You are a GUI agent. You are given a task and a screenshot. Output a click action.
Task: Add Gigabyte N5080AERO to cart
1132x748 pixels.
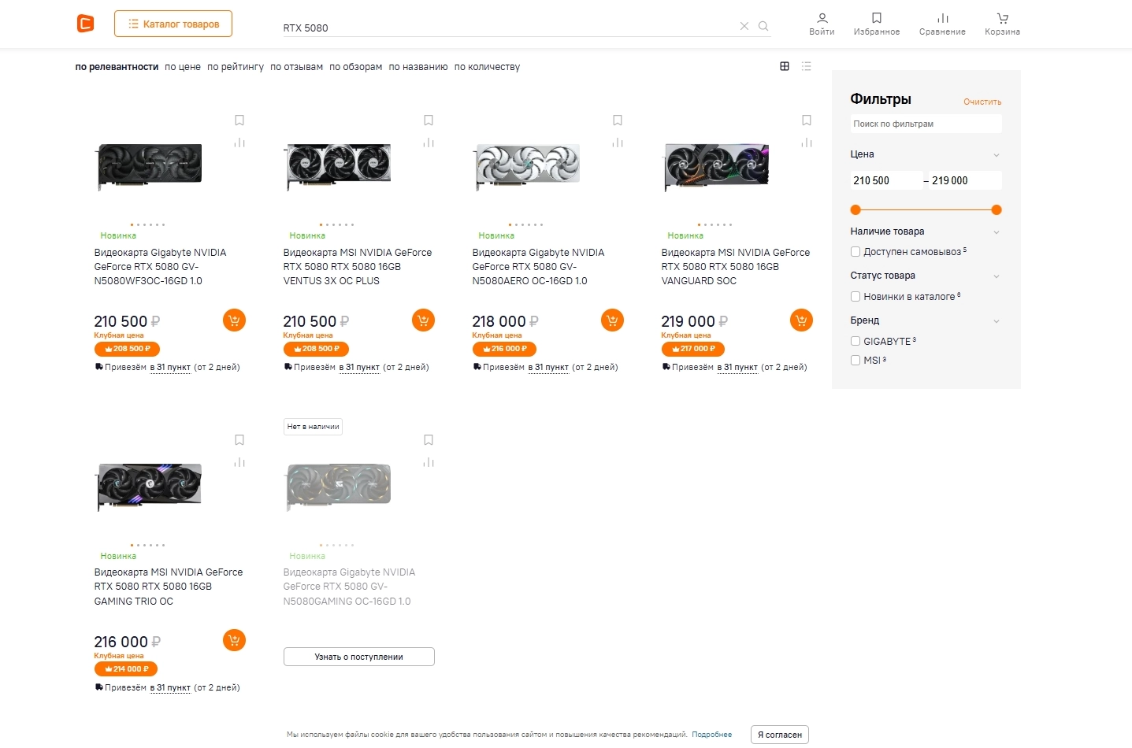point(612,320)
